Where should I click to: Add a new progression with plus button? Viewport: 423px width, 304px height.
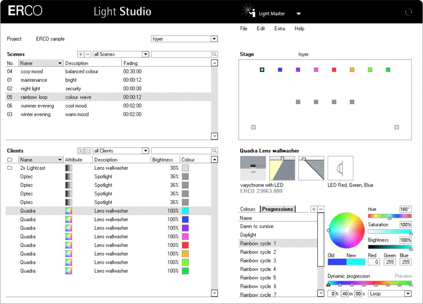click(314, 209)
